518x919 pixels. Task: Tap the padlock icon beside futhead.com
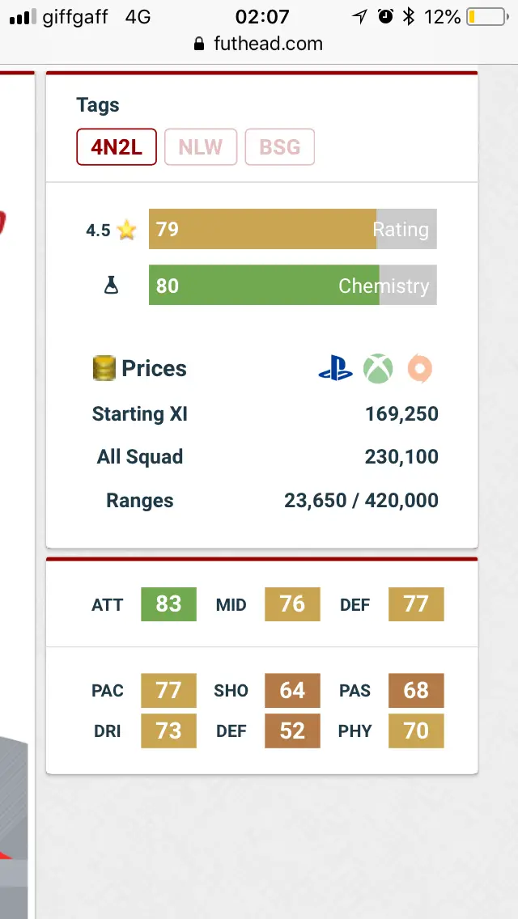(x=199, y=44)
